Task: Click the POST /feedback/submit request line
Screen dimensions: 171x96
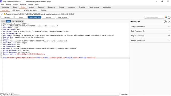Action: tap(16, 24)
